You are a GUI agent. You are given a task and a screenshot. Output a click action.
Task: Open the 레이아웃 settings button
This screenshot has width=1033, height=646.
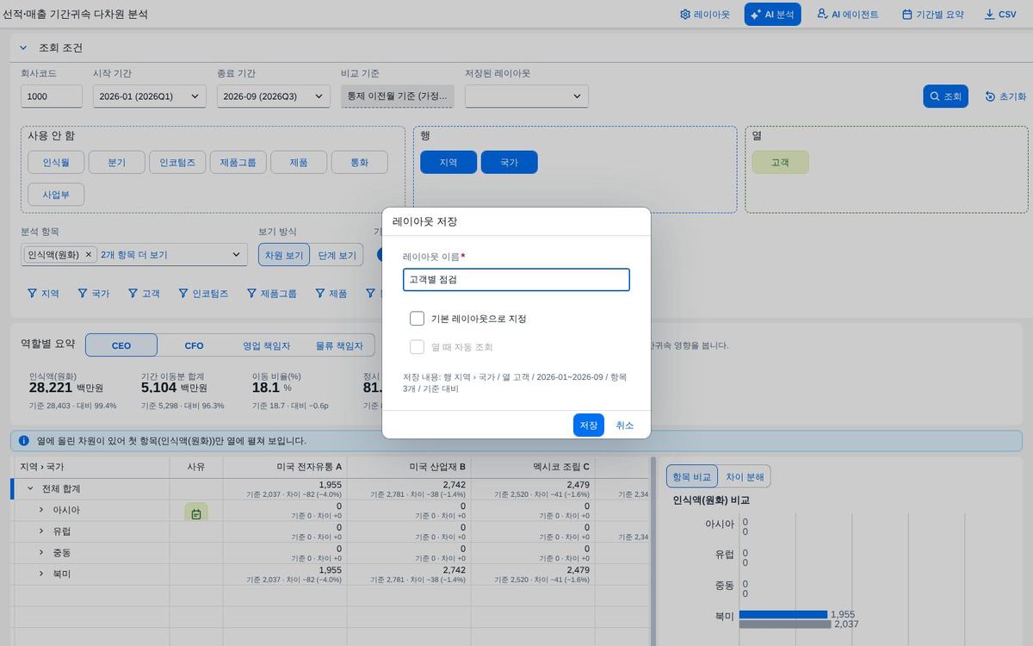click(704, 15)
